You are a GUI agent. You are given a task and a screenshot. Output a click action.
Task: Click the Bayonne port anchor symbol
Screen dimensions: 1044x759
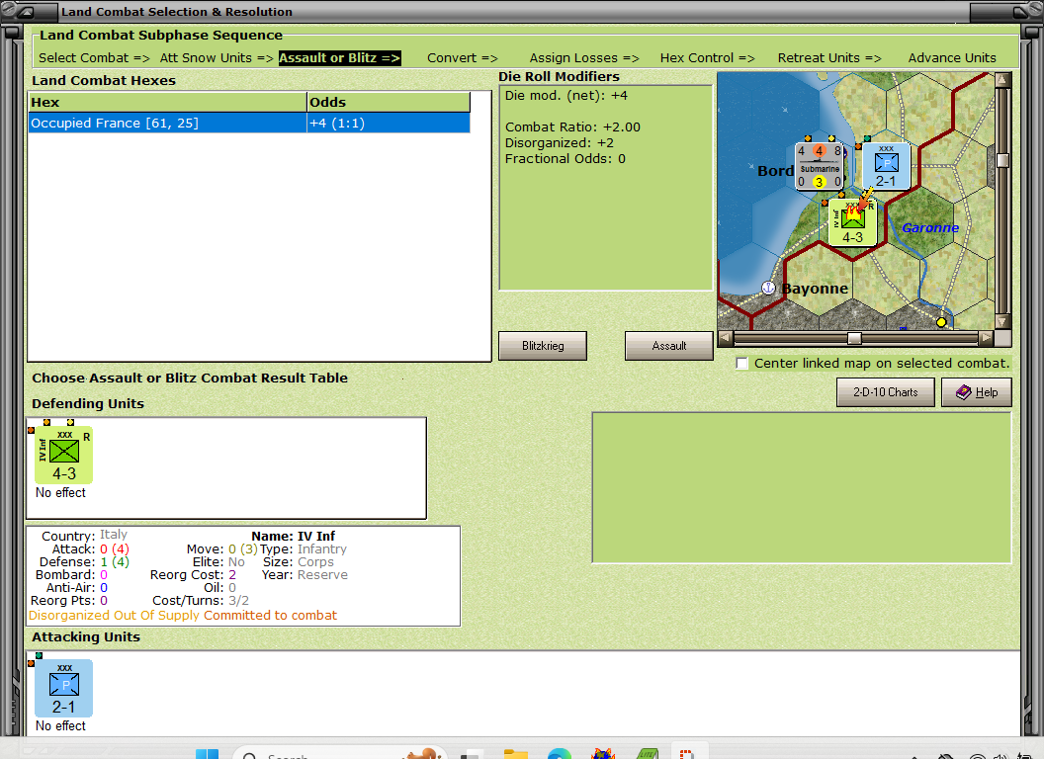(768, 287)
